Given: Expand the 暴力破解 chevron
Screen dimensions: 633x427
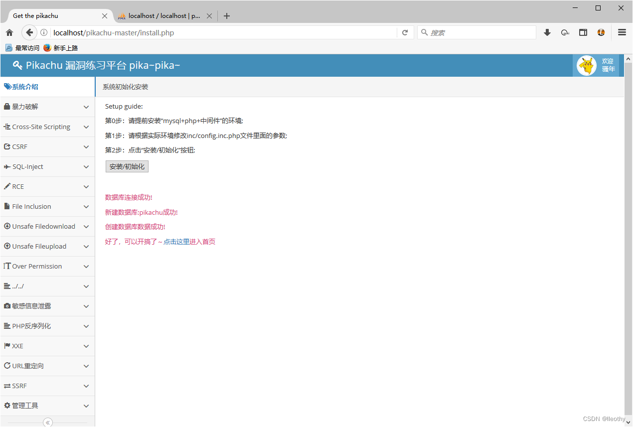Looking at the screenshot, I should tap(86, 107).
